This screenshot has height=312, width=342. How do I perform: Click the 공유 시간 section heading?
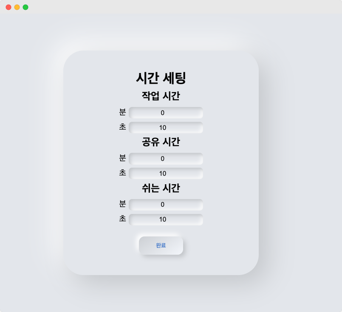coord(161,142)
